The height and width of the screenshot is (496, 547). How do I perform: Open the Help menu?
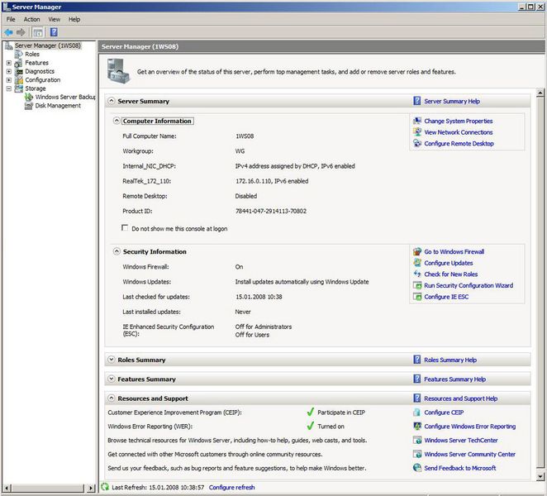(x=74, y=19)
